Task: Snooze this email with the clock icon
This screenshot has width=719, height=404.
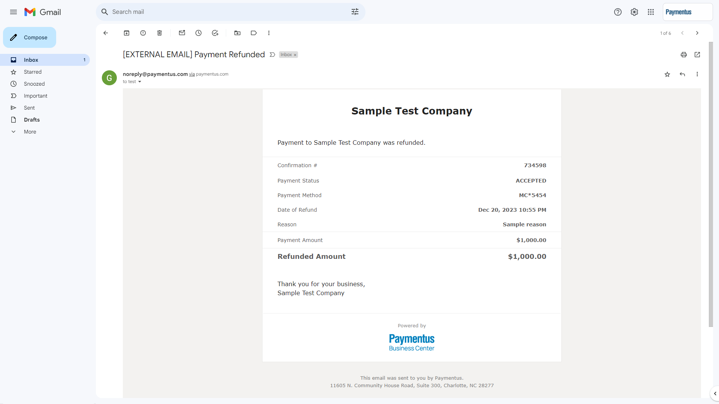Action: coord(198,33)
